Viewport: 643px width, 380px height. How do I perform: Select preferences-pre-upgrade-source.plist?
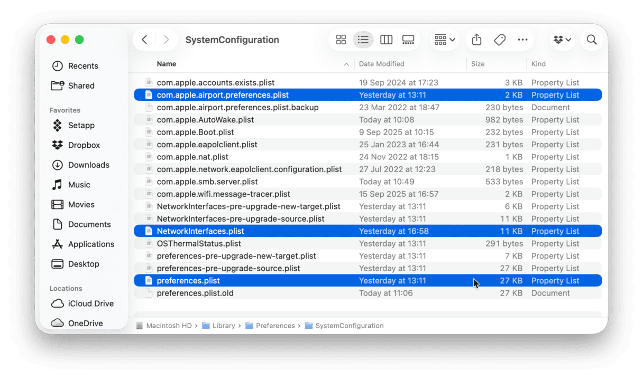368,268
